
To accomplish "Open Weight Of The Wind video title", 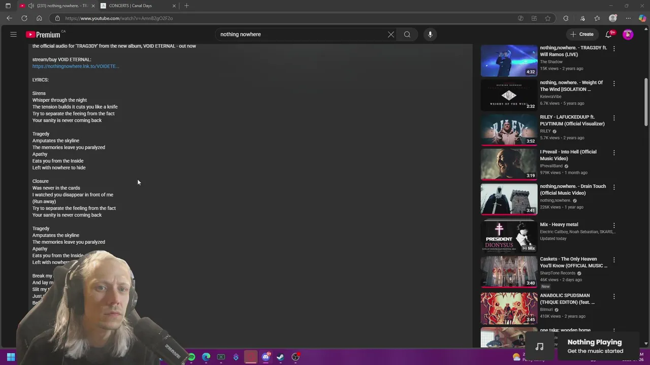I will 571,86.
